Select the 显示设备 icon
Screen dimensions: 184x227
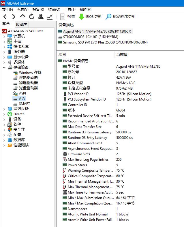pos(10,57)
